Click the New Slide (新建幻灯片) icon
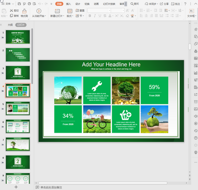The image size is (198, 190). tap(57, 11)
